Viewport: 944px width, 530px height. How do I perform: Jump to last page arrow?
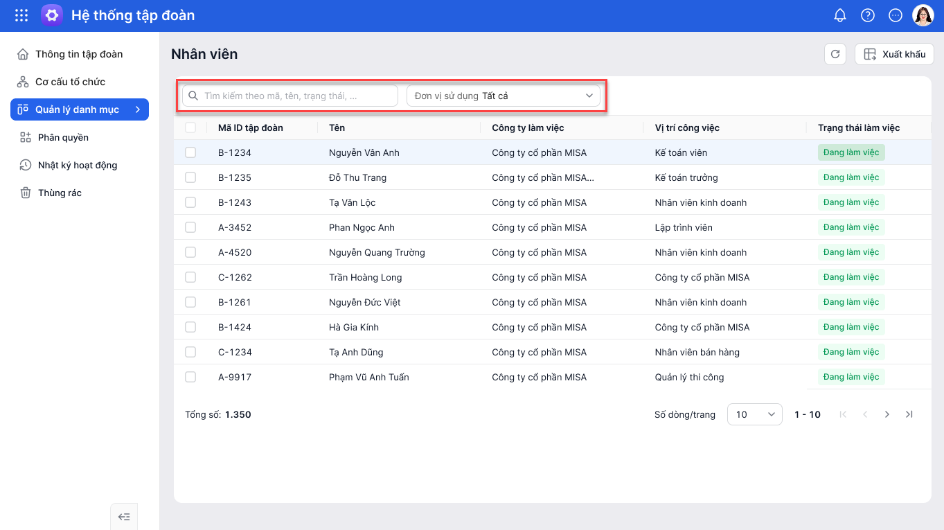click(x=909, y=414)
